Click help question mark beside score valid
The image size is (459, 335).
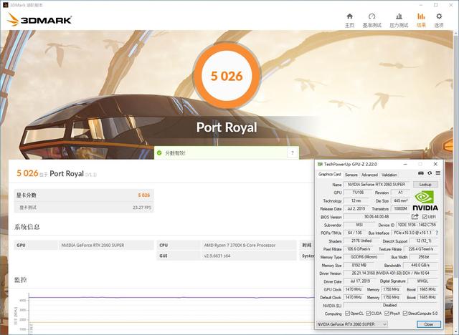[292, 152]
